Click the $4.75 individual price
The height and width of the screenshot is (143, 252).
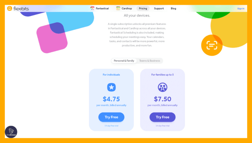[111, 99]
